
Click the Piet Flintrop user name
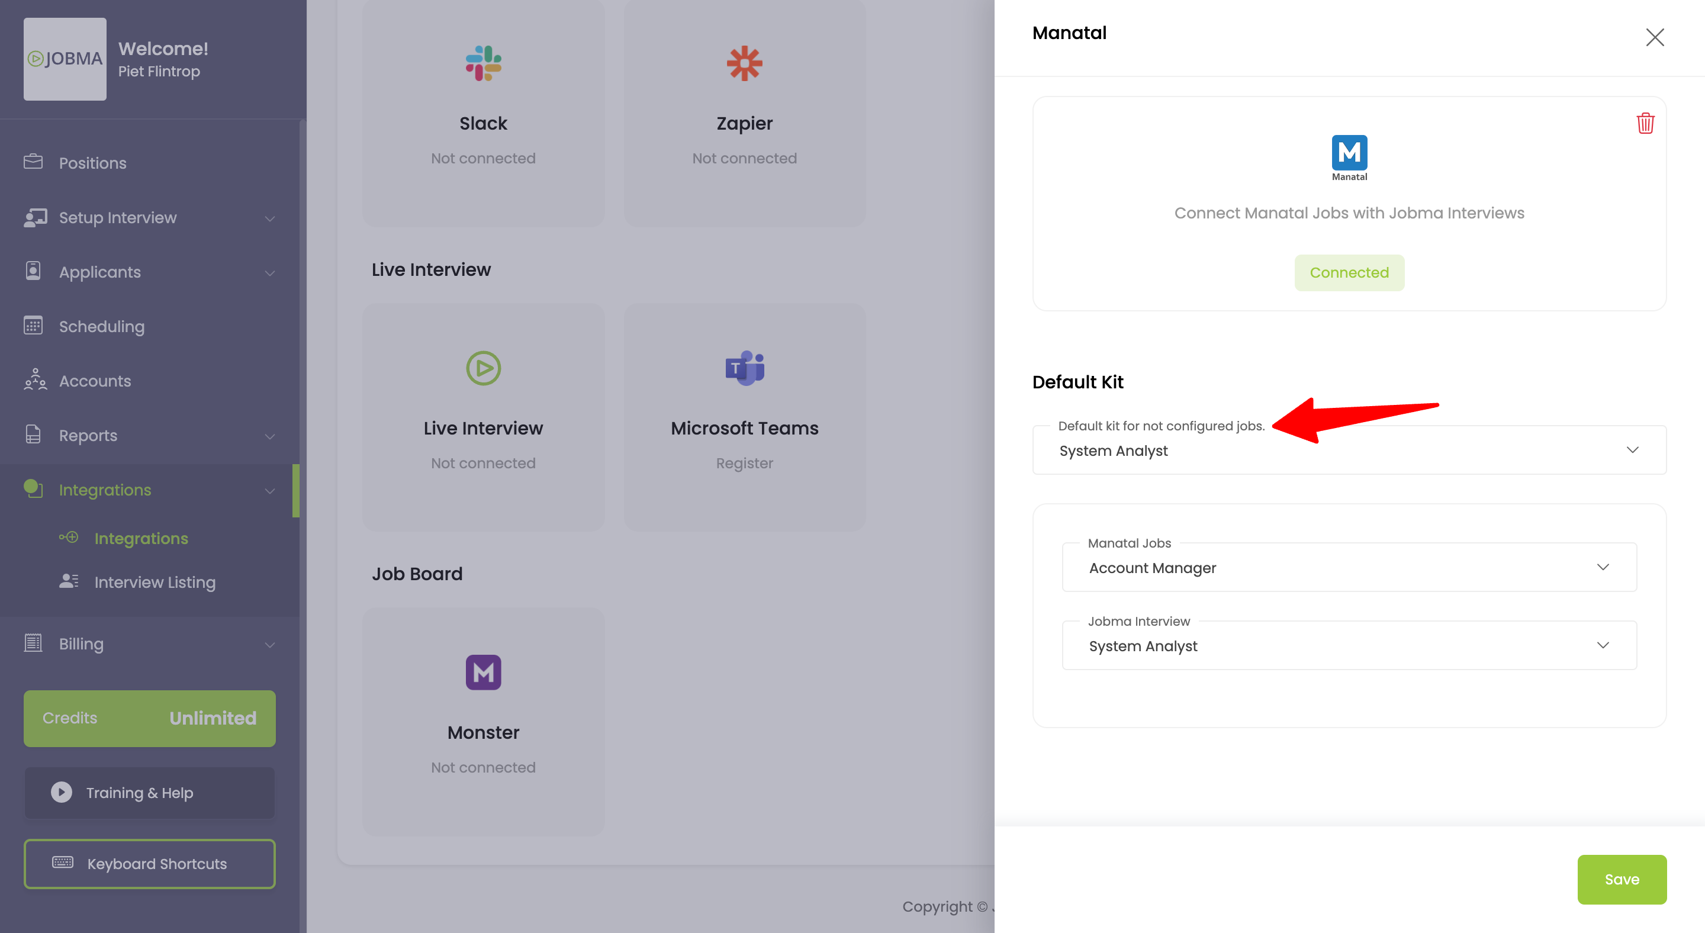[x=159, y=71]
